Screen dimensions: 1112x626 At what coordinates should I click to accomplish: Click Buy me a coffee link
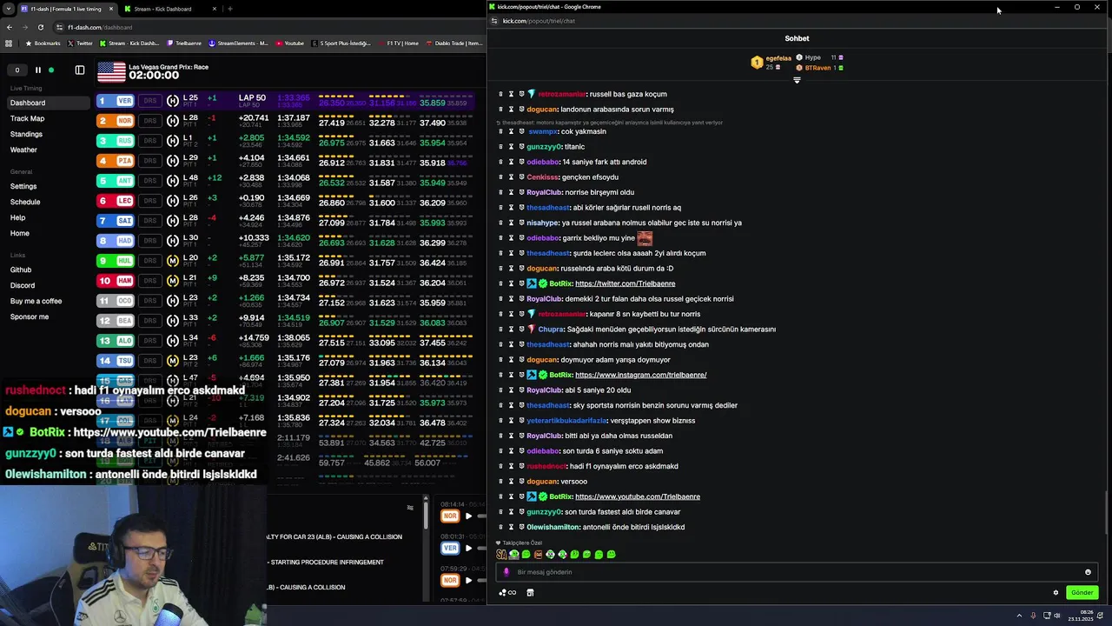(x=36, y=301)
